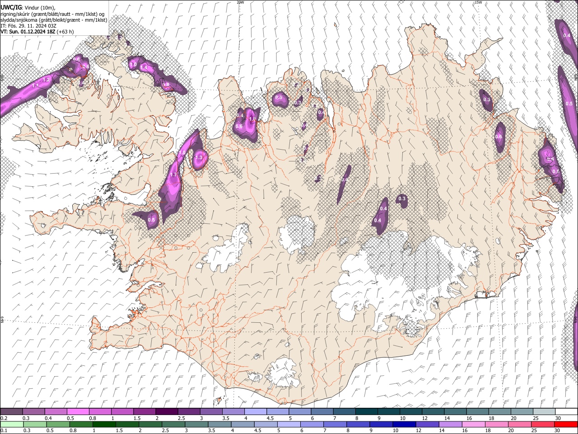
Task: Select the 'VT: Sun. 01.12.2024 18Z (+63 h)' line
Action: pyautogui.click(x=37, y=32)
